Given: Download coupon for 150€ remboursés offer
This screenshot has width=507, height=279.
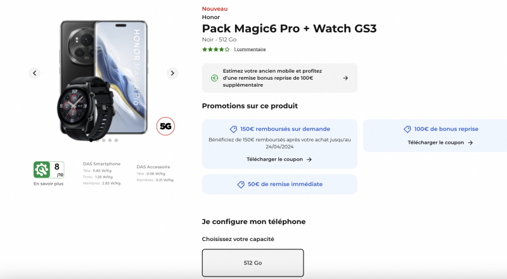Looking at the screenshot, I should (x=279, y=159).
